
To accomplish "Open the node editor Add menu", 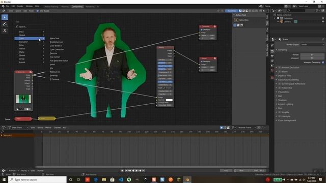I will click(x=25, y=11).
